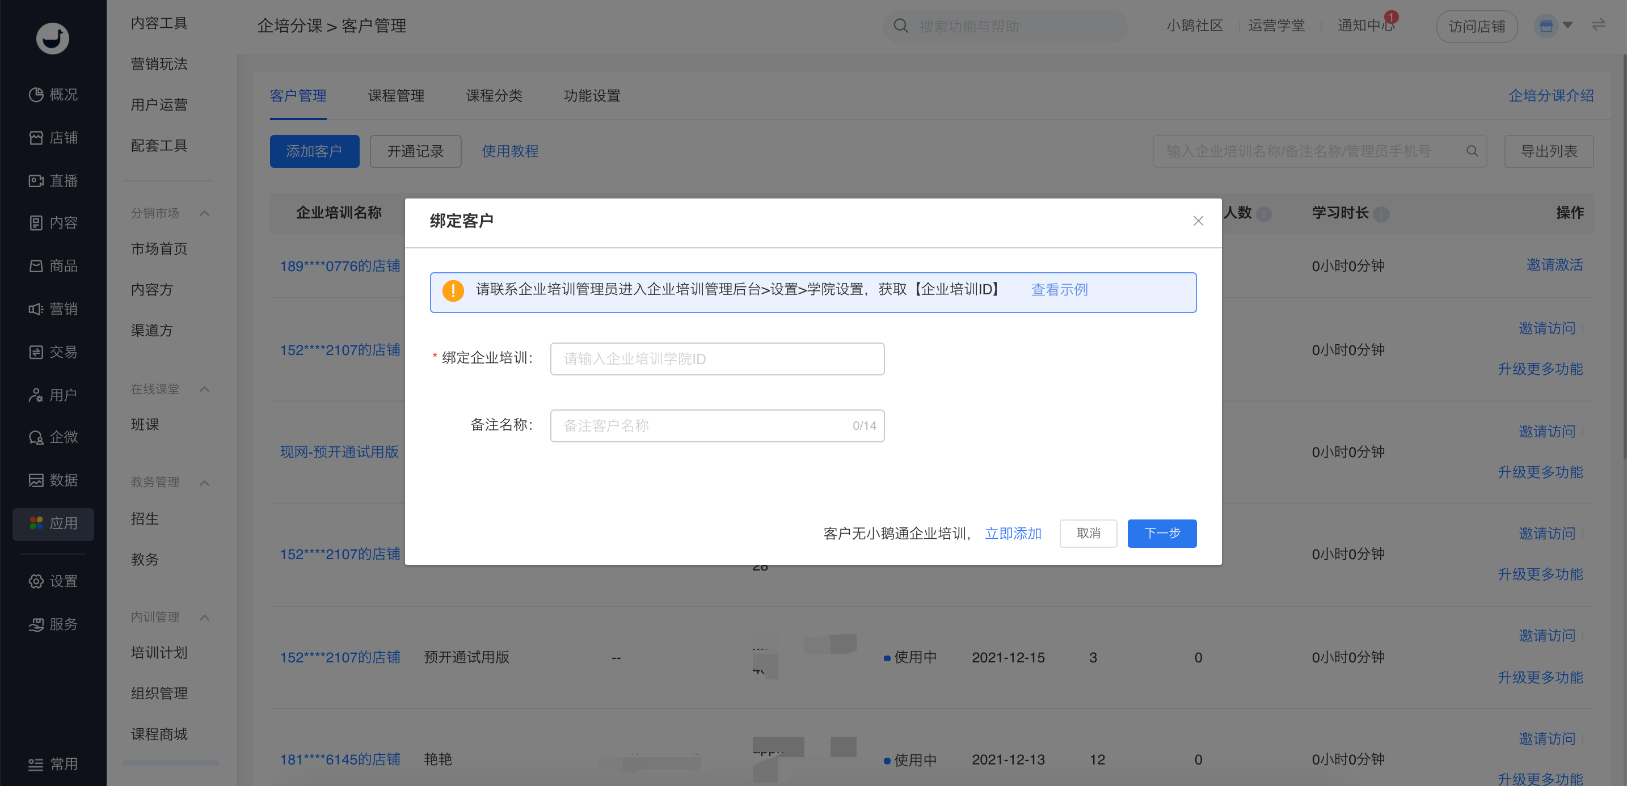Open the 使用教程 link
Screen dimensions: 1627x786
pos(509,151)
